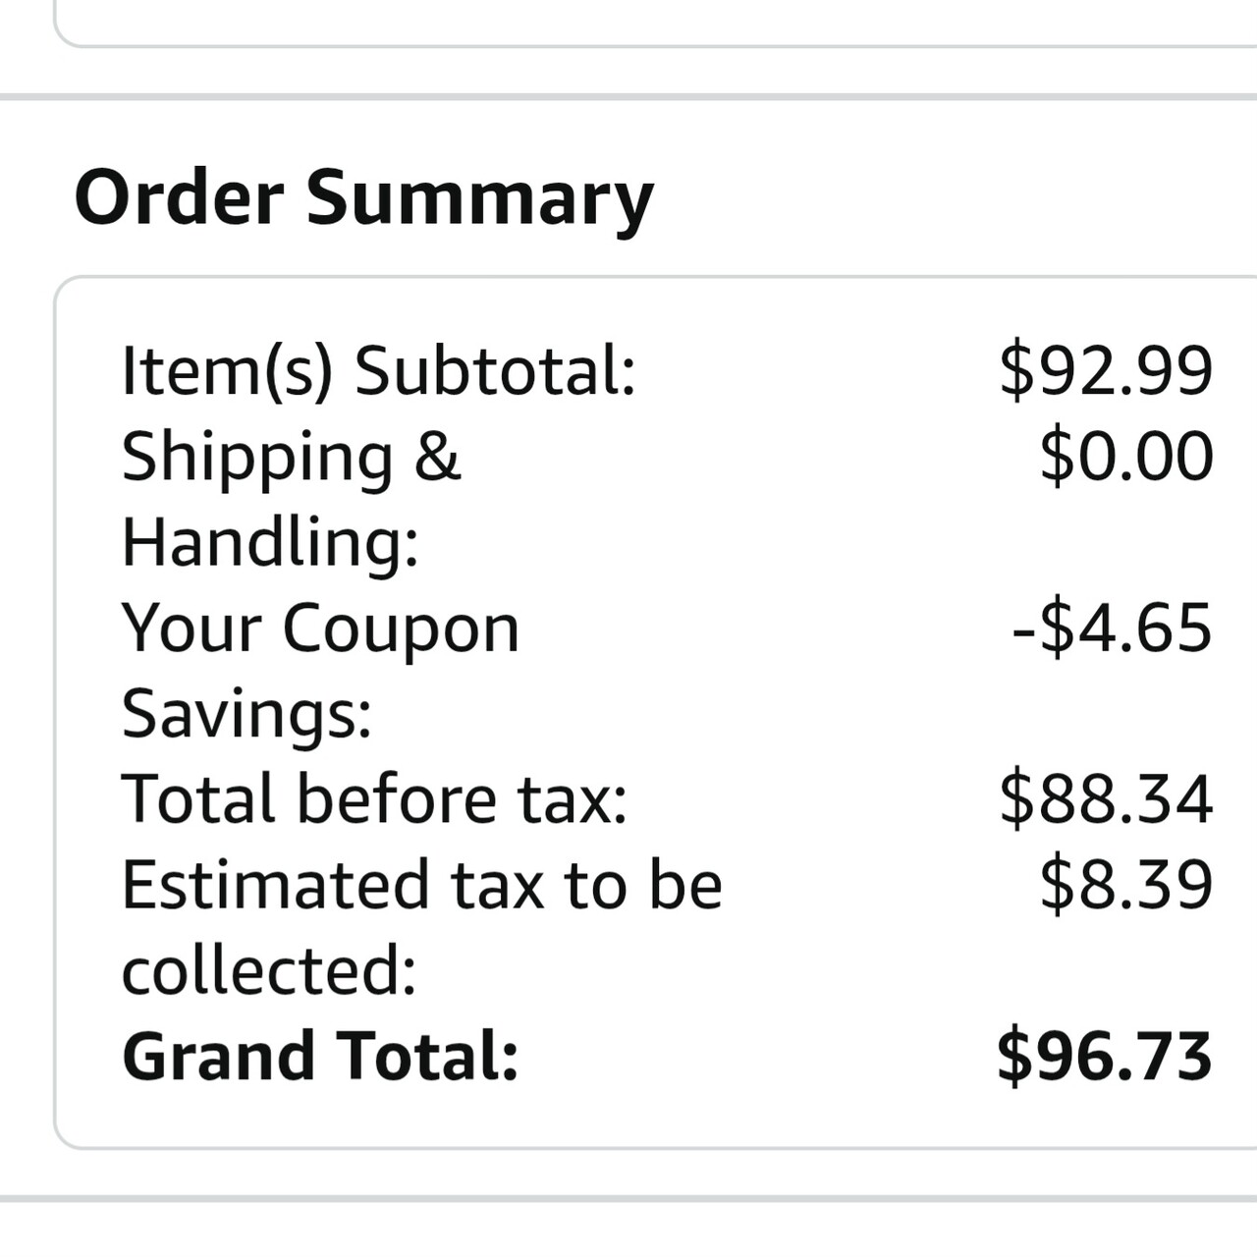
Task: Click the 'collected:' text line
Action: coord(269,970)
